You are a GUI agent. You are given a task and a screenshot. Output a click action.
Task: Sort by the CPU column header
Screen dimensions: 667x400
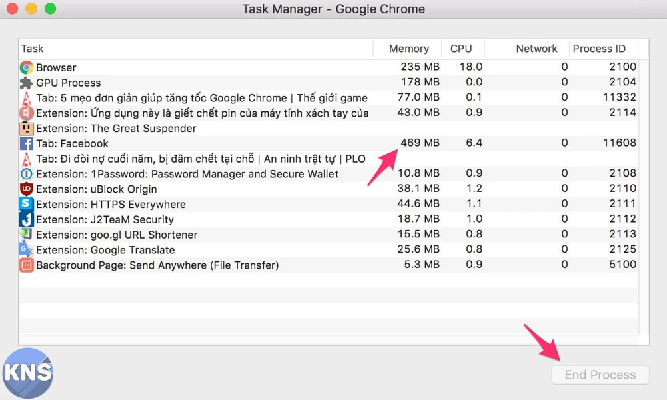(x=461, y=49)
